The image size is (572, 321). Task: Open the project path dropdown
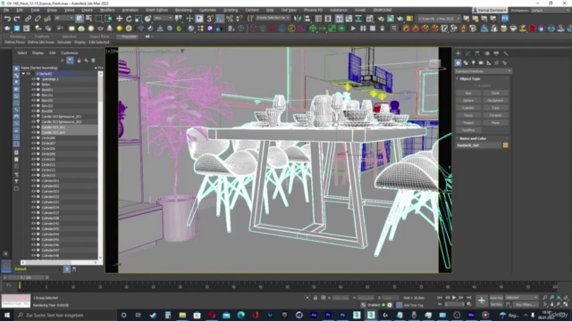(x=439, y=18)
